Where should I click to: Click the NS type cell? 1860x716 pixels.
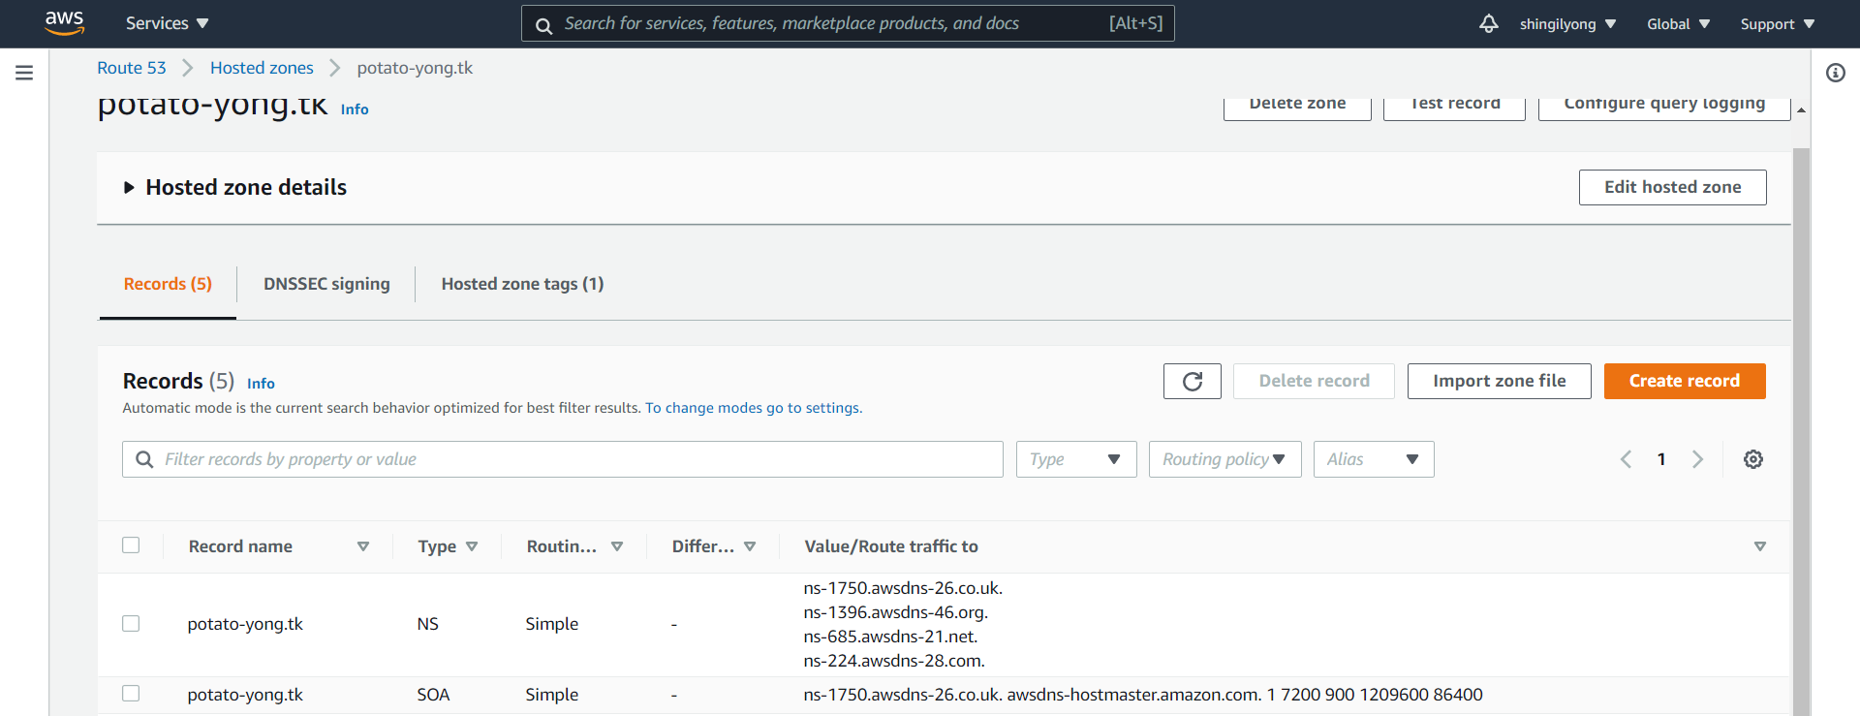(x=427, y=624)
